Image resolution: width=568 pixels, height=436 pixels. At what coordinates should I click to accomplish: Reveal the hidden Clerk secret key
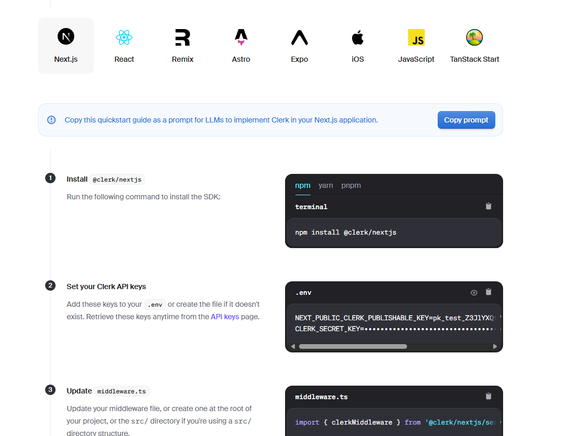tap(474, 293)
